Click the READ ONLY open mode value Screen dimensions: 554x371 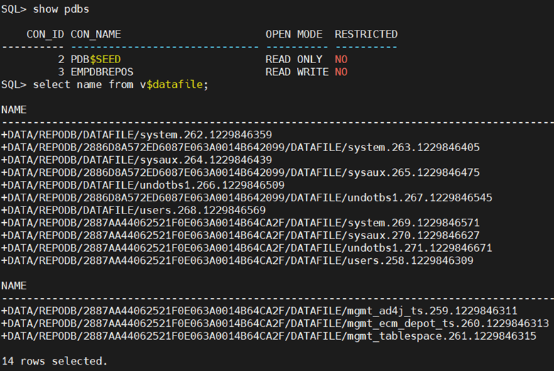(x=293, y=60)
